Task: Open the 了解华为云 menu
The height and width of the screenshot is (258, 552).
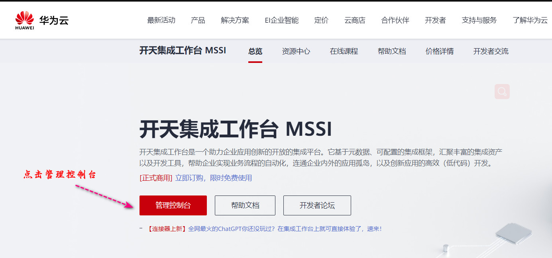Action: [530, 20]
